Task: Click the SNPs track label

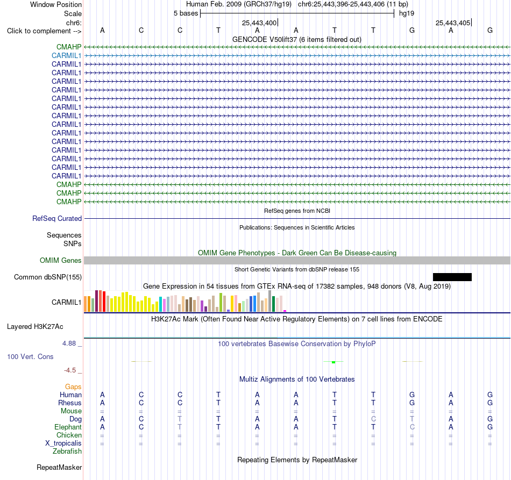Action: (73, 243)
